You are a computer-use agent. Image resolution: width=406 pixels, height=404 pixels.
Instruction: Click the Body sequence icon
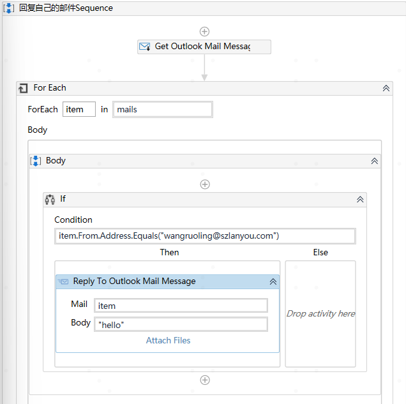pos(36,161)
